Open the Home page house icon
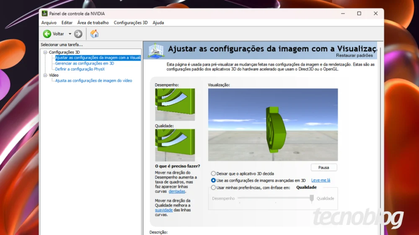 tap(94, 33)
